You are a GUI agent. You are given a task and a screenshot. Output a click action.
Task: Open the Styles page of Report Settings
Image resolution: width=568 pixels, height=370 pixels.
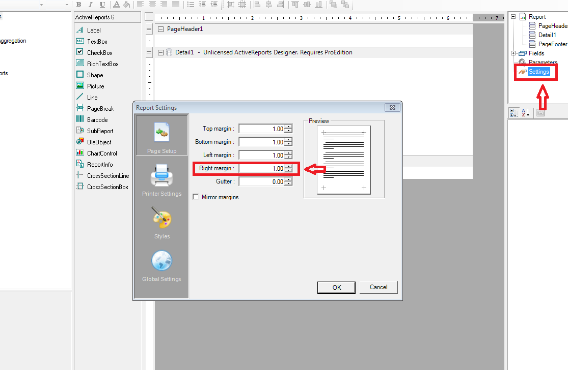pyautogui.click(x=161, y=223)
